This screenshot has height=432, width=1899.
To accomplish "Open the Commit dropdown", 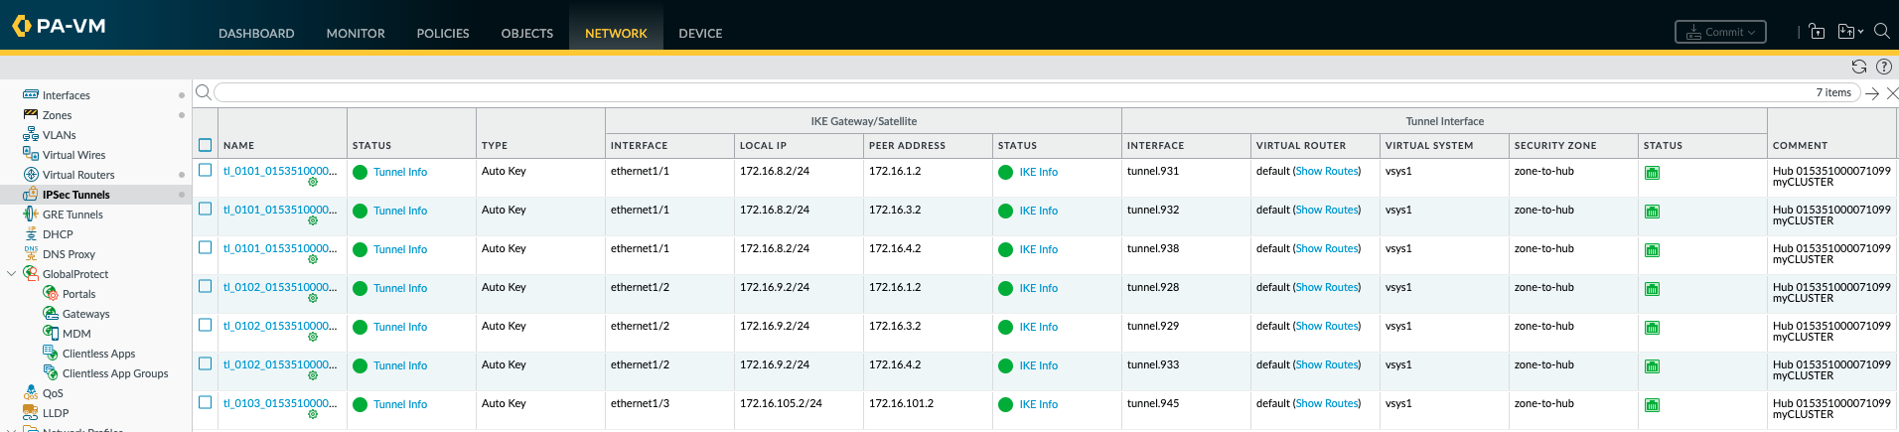I will pyautogui.click(x=1720, y=32).
